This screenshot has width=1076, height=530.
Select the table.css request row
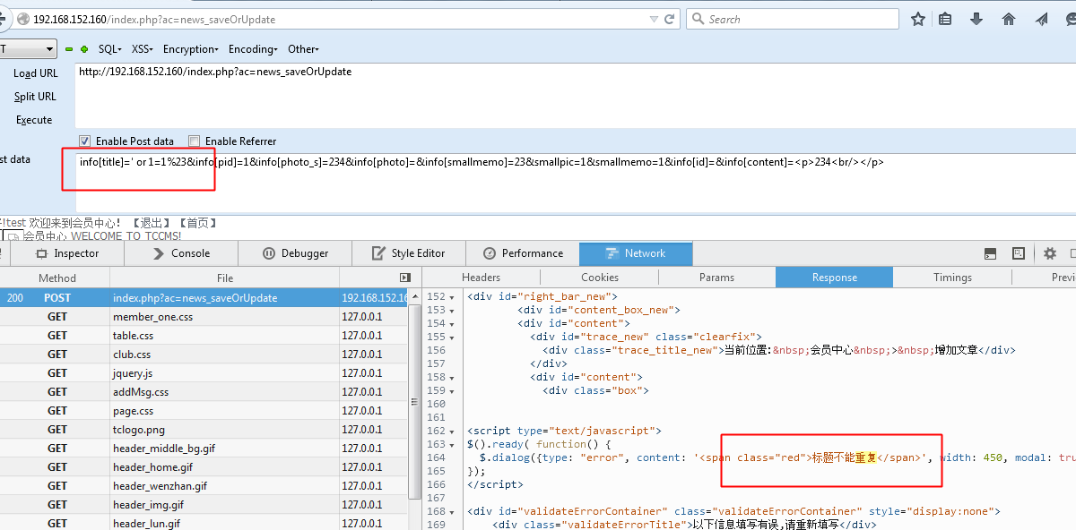tap(204, 335)
